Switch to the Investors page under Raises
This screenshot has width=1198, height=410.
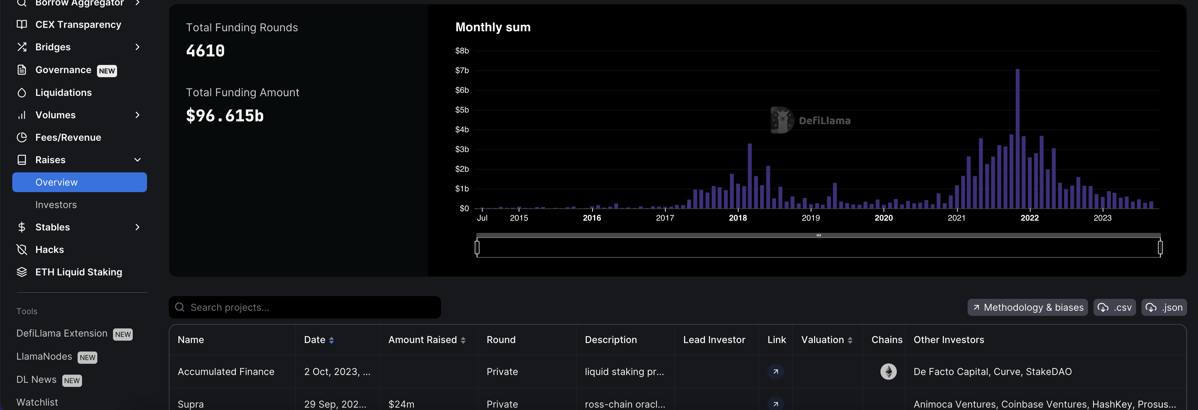(56, 204)
